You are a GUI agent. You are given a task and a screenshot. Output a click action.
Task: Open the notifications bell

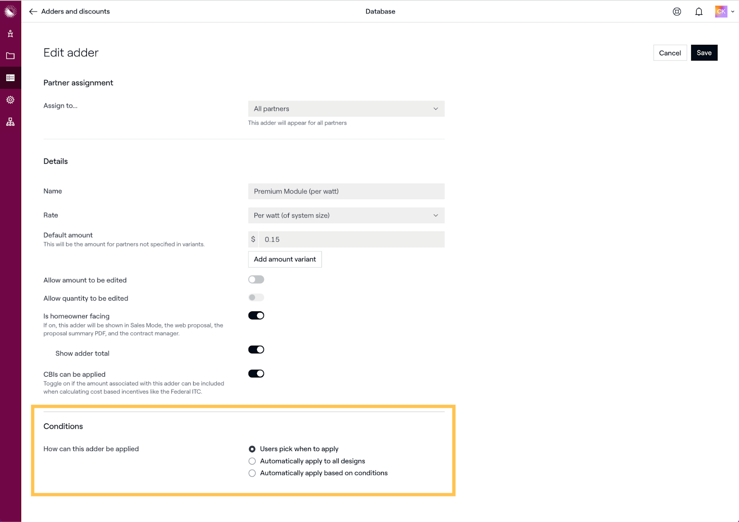pyautogui.click(x=699, y=12)
